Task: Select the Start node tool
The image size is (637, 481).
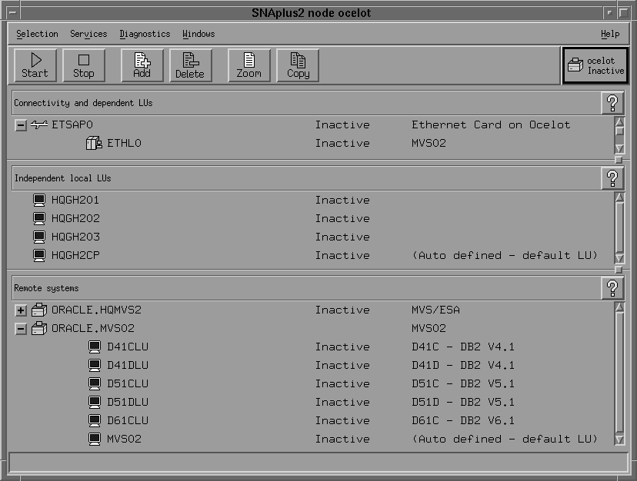Action: tap(35, 65)
